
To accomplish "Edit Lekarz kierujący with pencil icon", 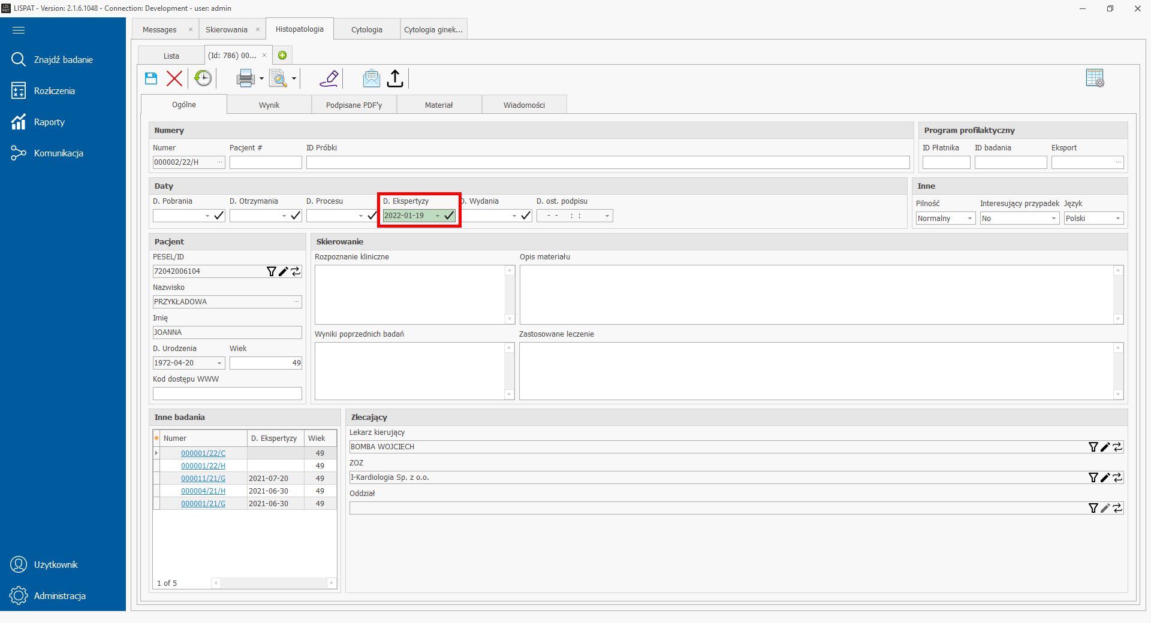I will pyautogui.click(x=1105, y=447).
